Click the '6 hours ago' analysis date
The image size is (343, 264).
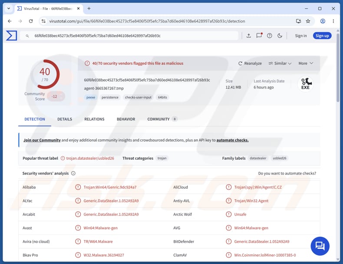[264, 87]
